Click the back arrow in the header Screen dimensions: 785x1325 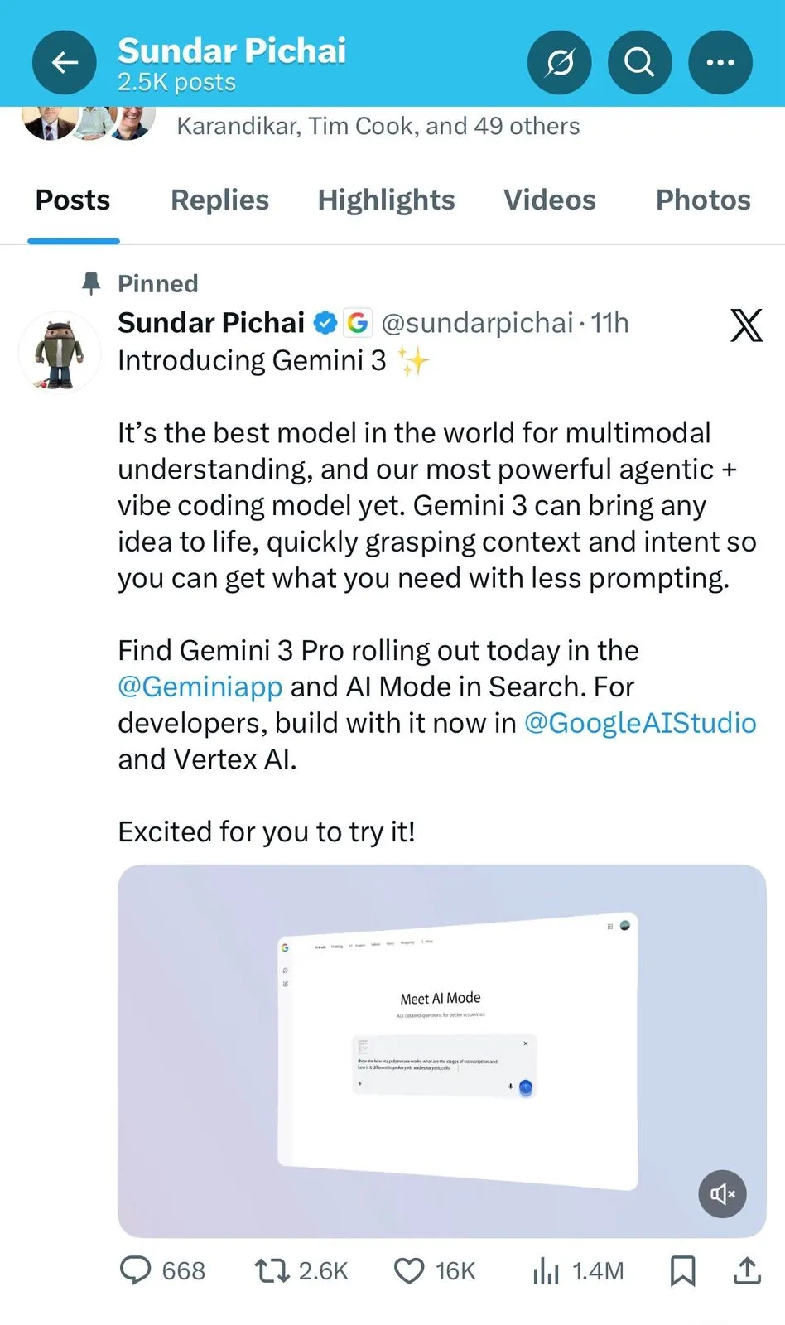pos(64,62)
